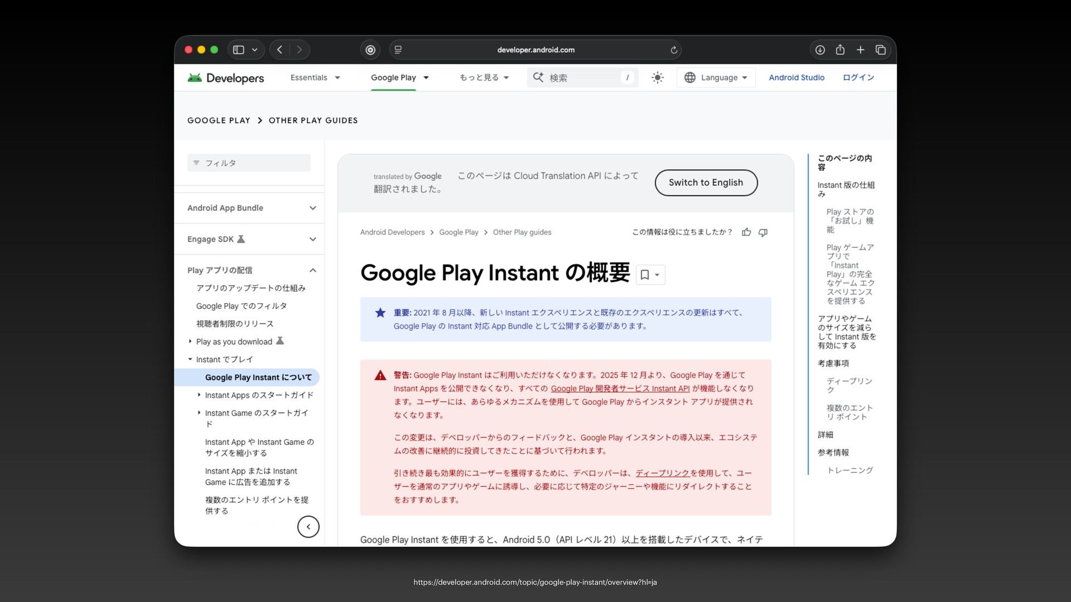Screen dimensions: 1071x602
Task: Jump to ディープリンク in the page contents
Action: point(850,386)
